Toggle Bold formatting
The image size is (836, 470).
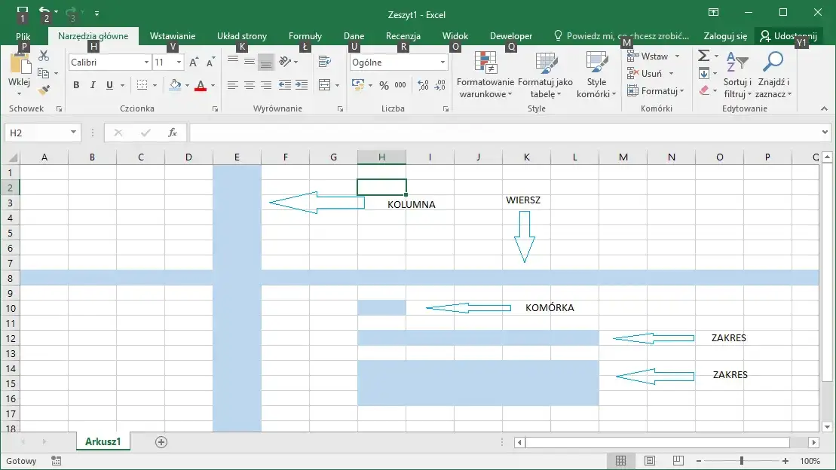point(76,85)
